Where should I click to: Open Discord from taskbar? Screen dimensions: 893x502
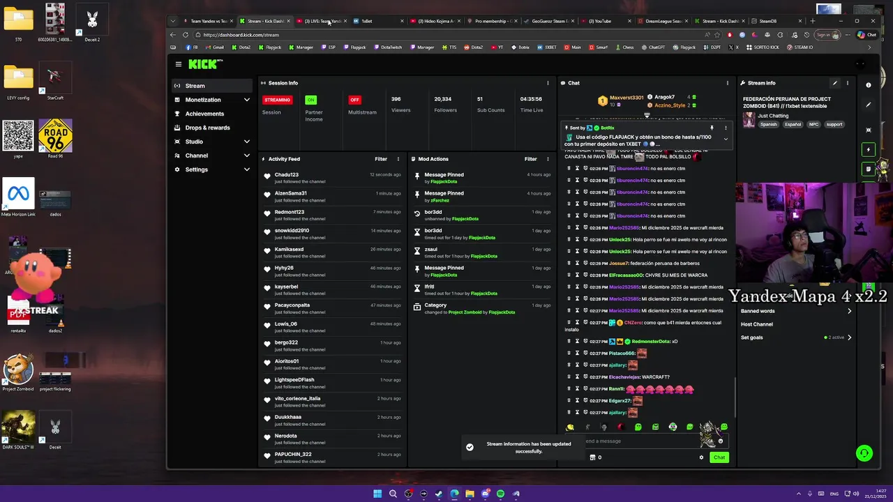[x=486, y=494]
